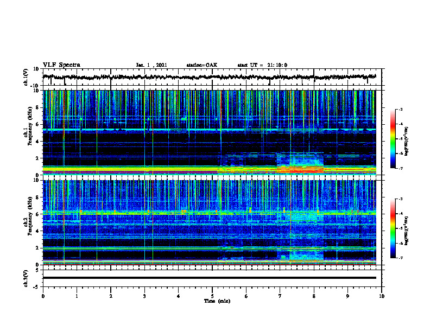Click the ch.1 color bar log(PSD) unit label

[x=407, y=141]
